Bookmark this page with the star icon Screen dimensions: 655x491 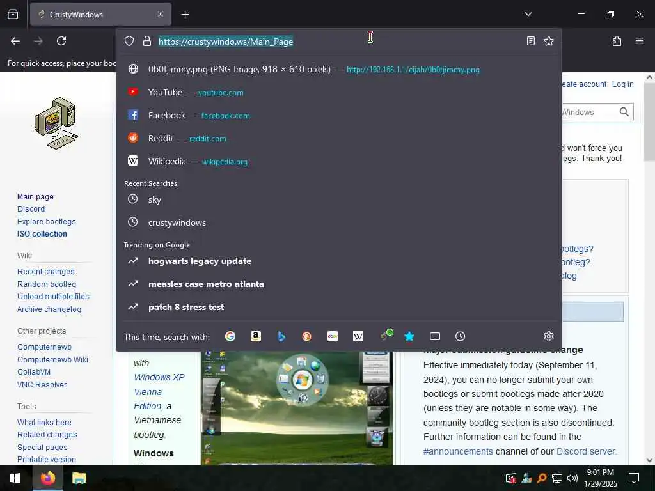(x=548, y=41)
